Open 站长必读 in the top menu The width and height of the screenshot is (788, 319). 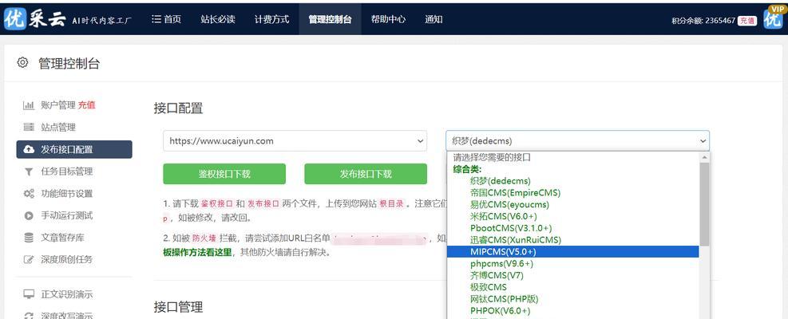[x=218, y=19]
